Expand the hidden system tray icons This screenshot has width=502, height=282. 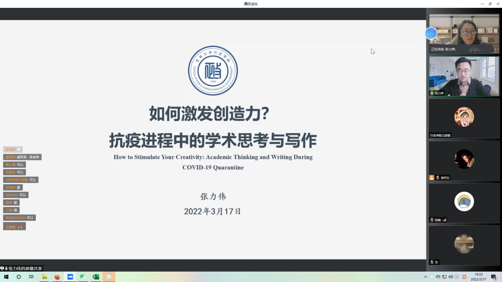point(425,277)
